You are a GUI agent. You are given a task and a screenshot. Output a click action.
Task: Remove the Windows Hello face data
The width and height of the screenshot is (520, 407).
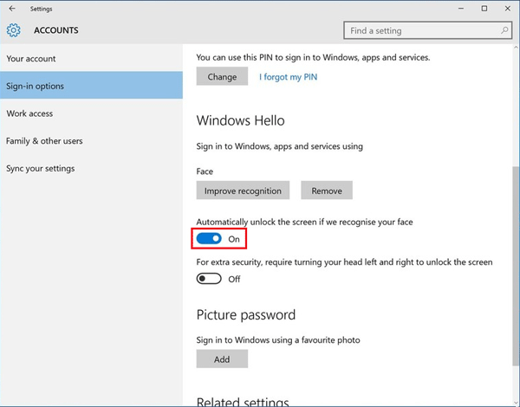[327, 191]
